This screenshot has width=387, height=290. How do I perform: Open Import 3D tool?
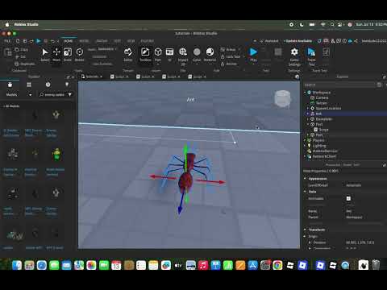point(183,56)
